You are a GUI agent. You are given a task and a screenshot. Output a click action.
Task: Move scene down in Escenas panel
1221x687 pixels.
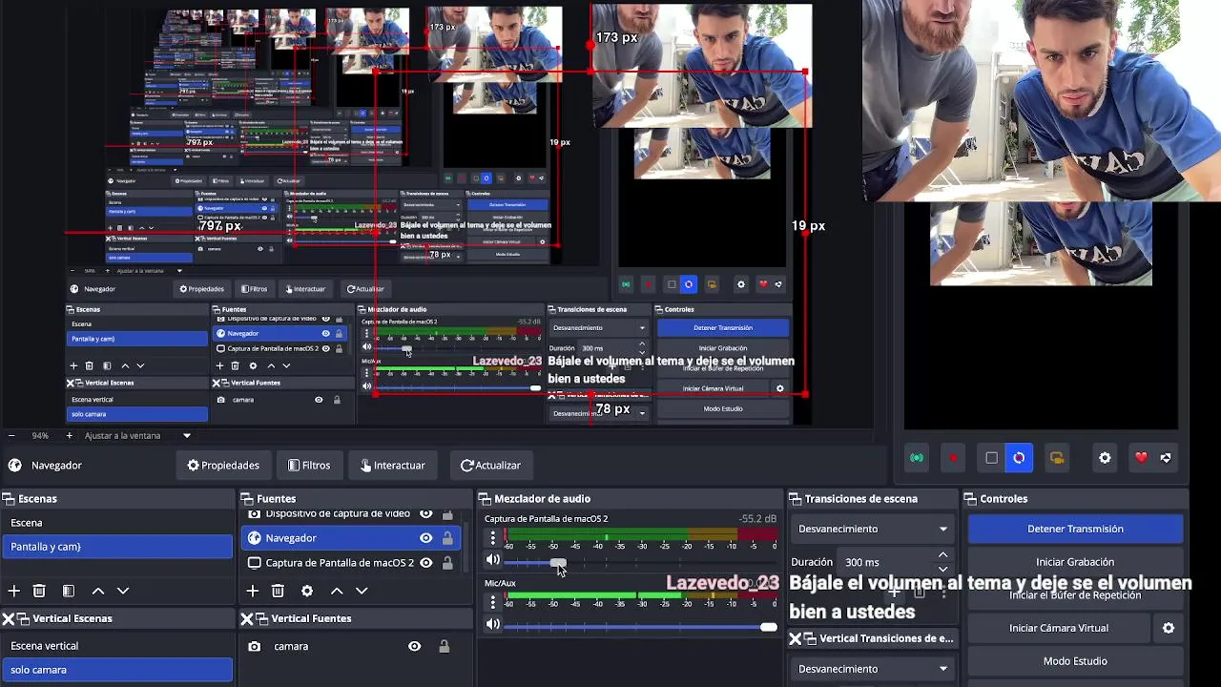pyautogui.click(x=122, y=591)
